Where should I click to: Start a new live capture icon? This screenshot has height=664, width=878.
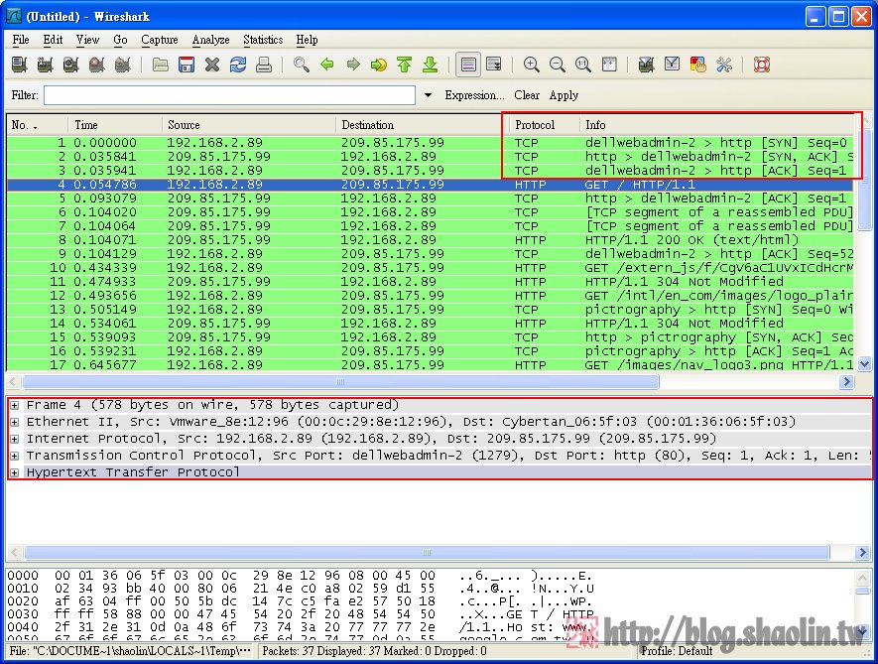(71, 65)
